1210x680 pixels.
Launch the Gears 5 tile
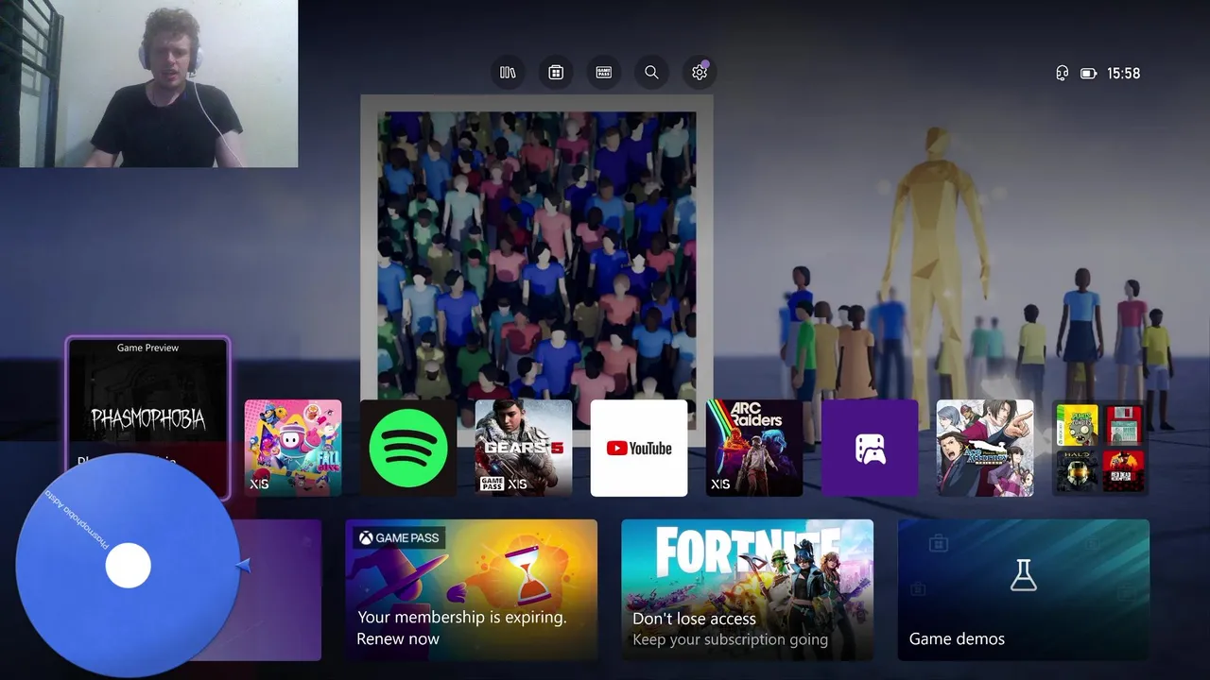tap(524, 448)
